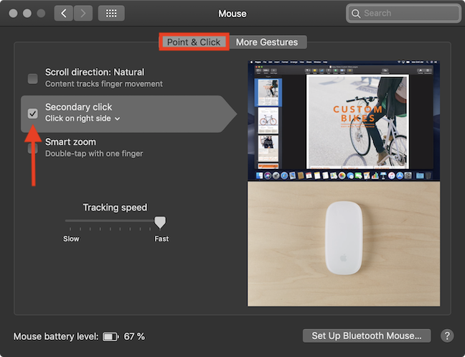
Task: Expand the Click on right side dropdown
Action: [x=83, y=119]
